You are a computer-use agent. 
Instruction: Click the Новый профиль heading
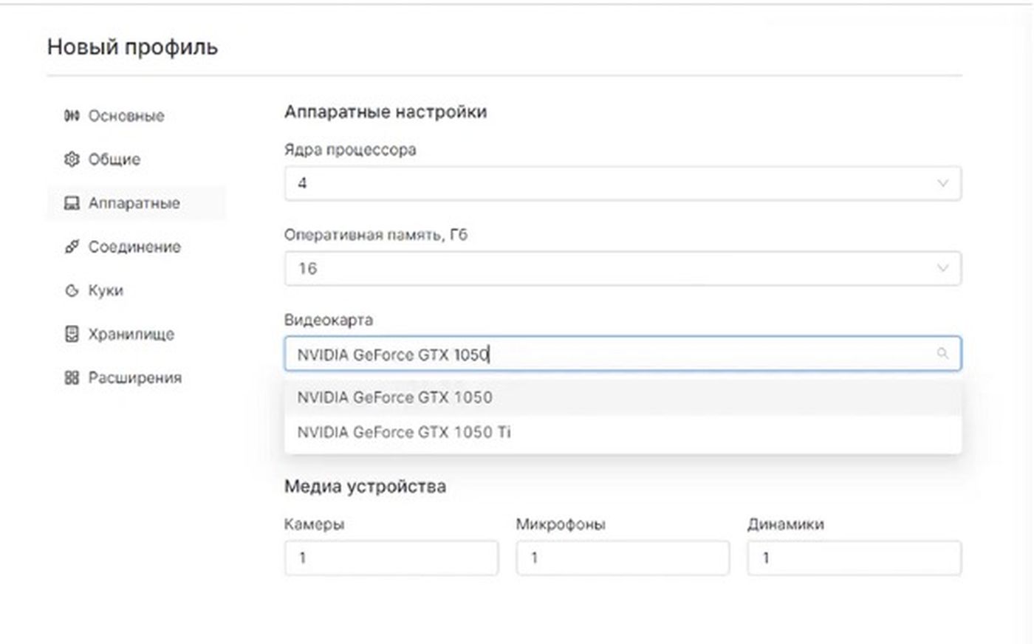[132, 47]
